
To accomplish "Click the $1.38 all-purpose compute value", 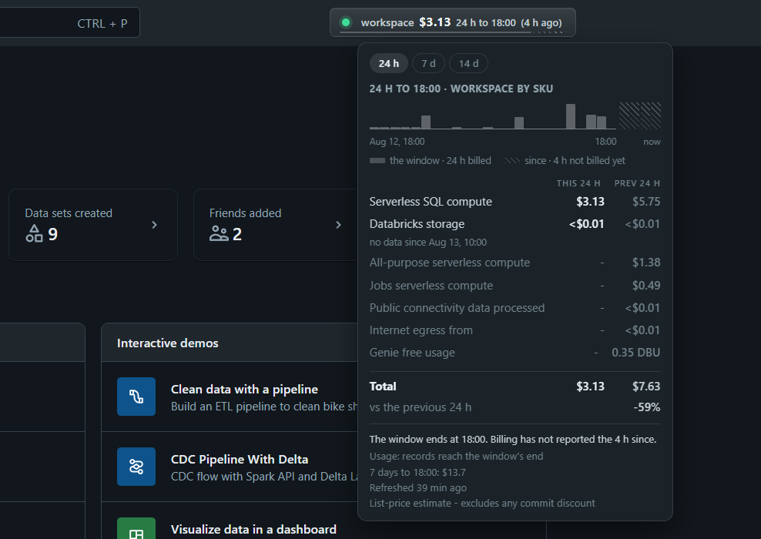I will (646, 263).
